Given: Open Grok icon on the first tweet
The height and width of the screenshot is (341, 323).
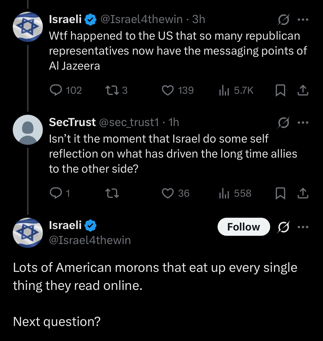Looking at the screenshot, I should pos(283,20).
